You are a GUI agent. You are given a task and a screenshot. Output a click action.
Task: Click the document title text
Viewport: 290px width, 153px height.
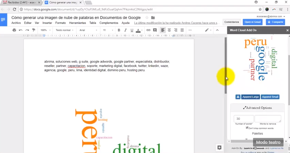(x=76, y=17)
